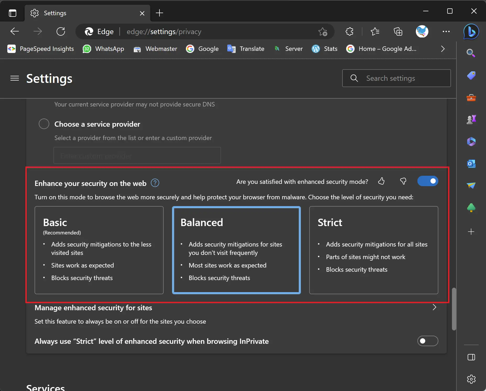Viewport: 486px width, 391px height.
Task: Select the Balanced security level card
Action: pos(236,250)
